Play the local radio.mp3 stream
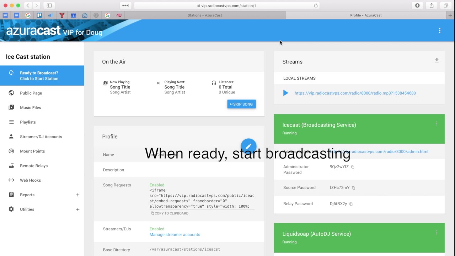This screenshot has height=256, width=455. point(285,93)
